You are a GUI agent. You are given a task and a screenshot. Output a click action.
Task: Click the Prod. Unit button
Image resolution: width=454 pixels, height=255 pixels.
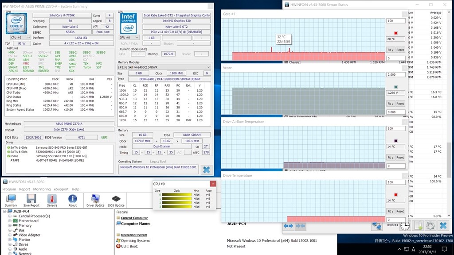[x=103, y=32]
